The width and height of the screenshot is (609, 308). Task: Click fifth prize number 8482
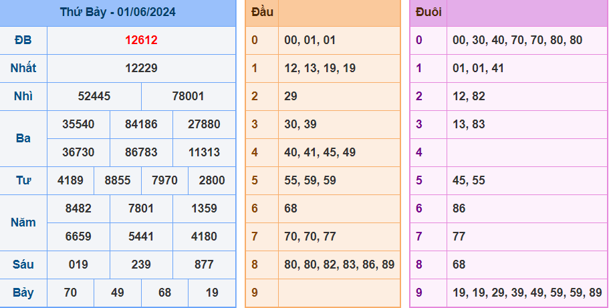coord(78,208)
